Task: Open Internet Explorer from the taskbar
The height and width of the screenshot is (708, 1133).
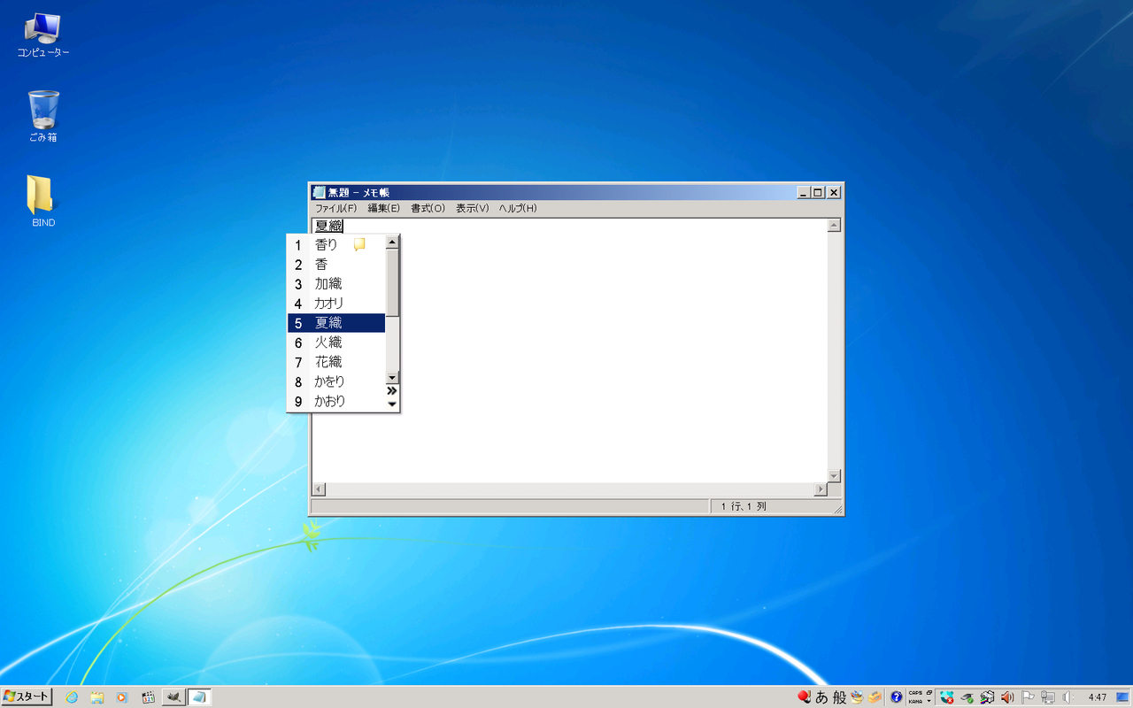Action: tap(72, 697)
